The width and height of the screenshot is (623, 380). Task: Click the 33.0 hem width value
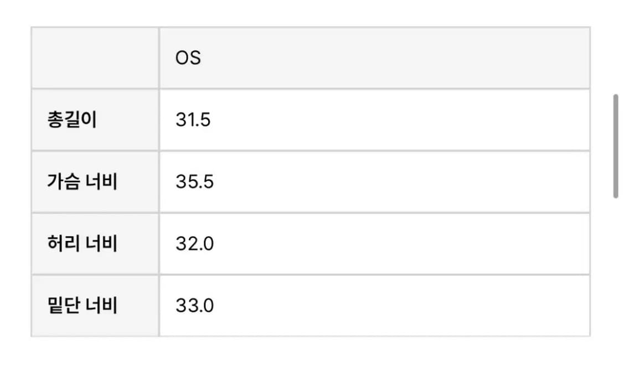point(194,306)
